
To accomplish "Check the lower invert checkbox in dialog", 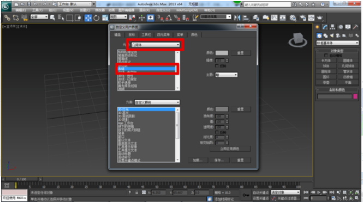I will tap(217, 132).
